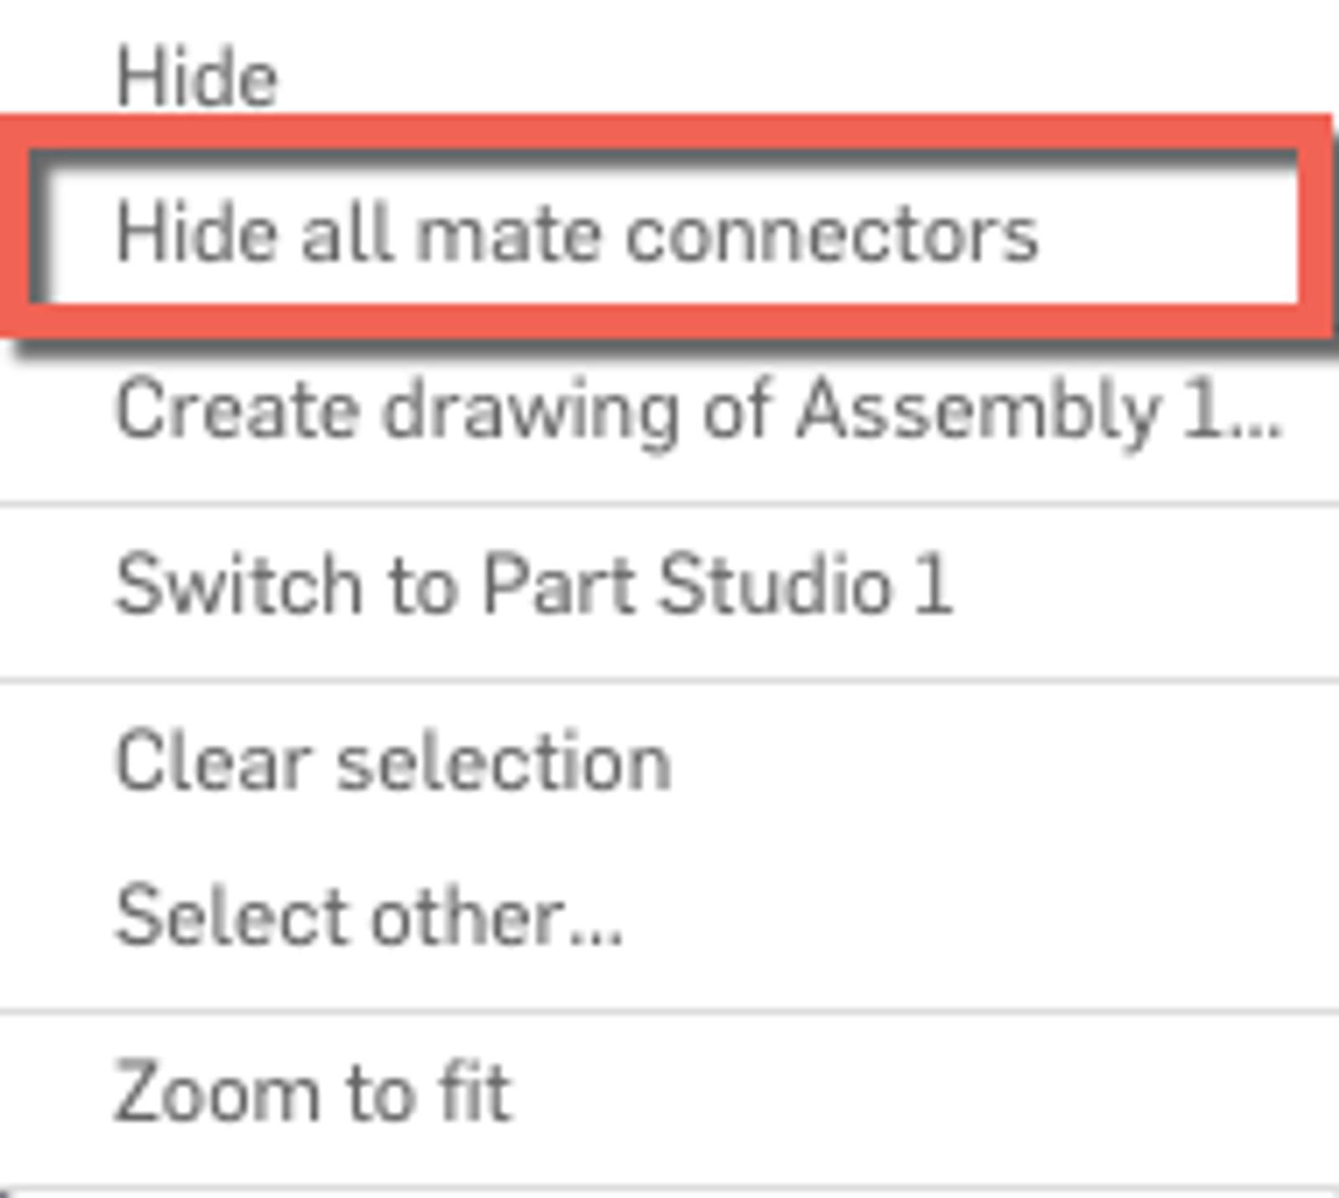Click Hide in the context menu
This screenshot has height=1198, width=1339.
(x=198, y=79)
